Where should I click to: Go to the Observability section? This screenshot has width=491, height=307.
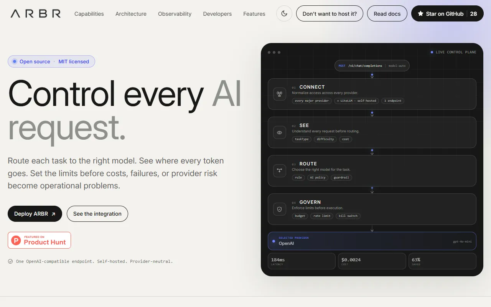click(x=175, y=14)
